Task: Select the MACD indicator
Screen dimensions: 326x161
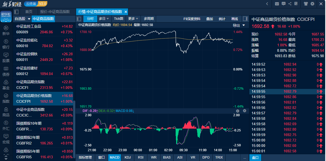Action: click(114, 157)
